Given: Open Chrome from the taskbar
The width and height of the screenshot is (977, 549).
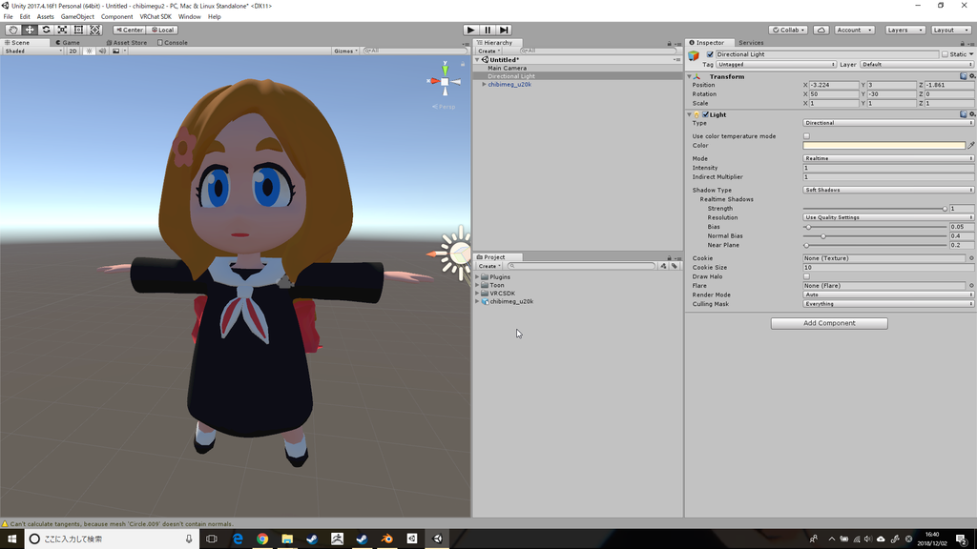Looking at the screenshot, I should click(x=262, y=539).
